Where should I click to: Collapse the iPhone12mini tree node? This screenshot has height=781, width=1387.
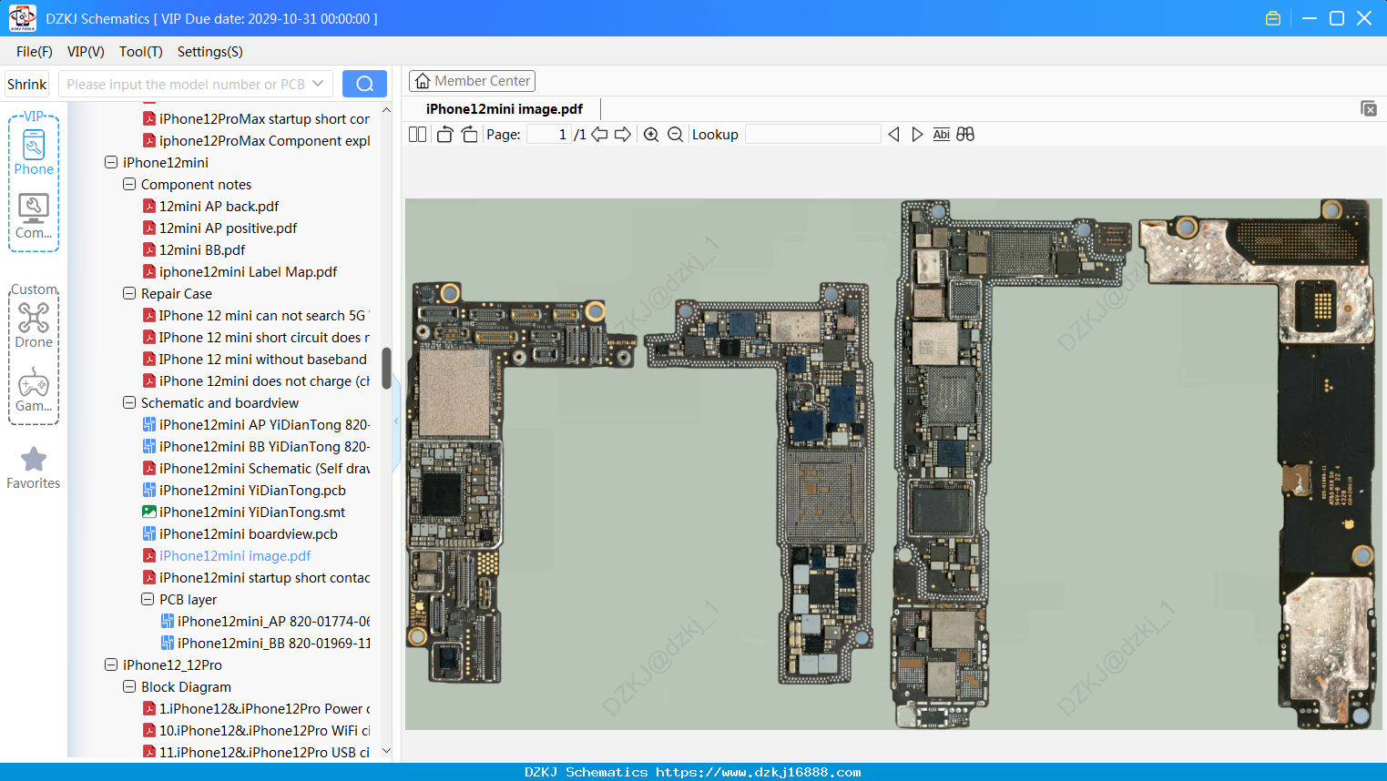pyautogui.click(x=111, y=162)
